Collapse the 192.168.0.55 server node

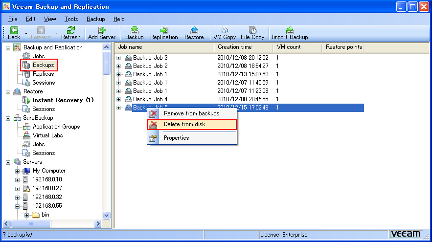[x=17, y=206]
